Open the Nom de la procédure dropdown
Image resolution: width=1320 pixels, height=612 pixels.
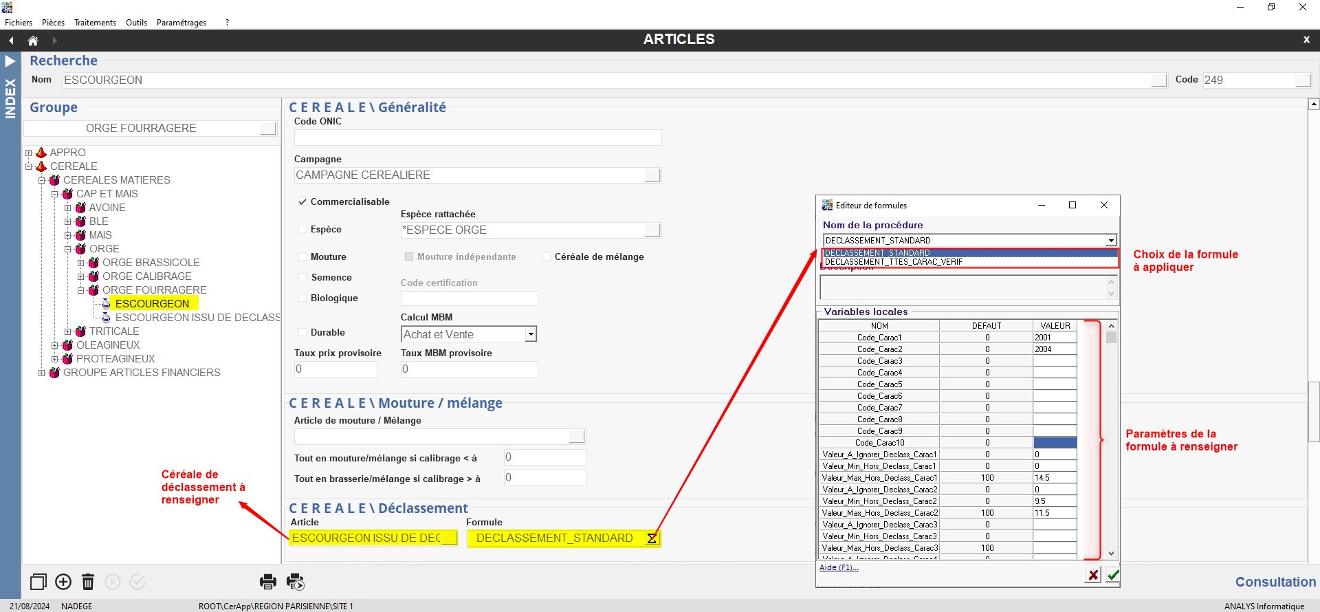click(1110, 240)
